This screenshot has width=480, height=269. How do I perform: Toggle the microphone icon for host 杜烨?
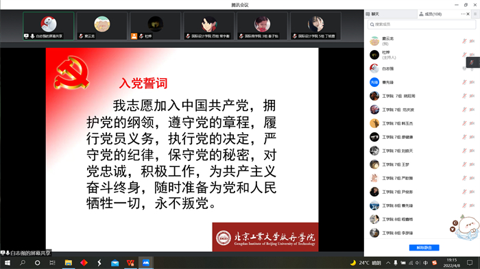464,55
